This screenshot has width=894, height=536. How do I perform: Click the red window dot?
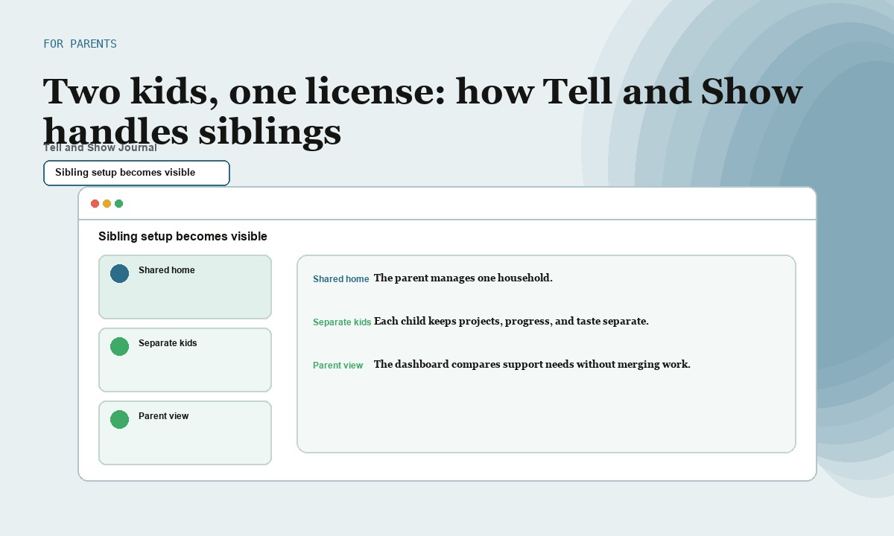click(x=95, y=203)
